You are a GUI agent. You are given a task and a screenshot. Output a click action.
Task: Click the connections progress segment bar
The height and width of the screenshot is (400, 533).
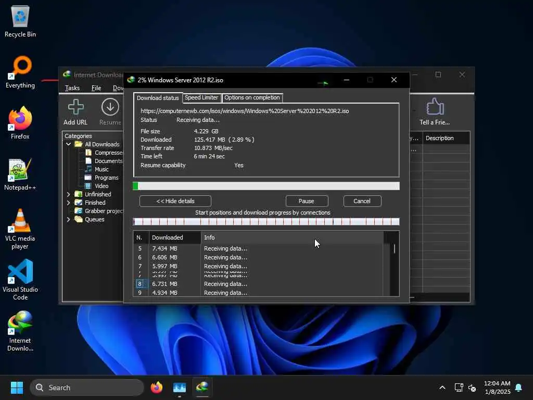click(266, 222)
